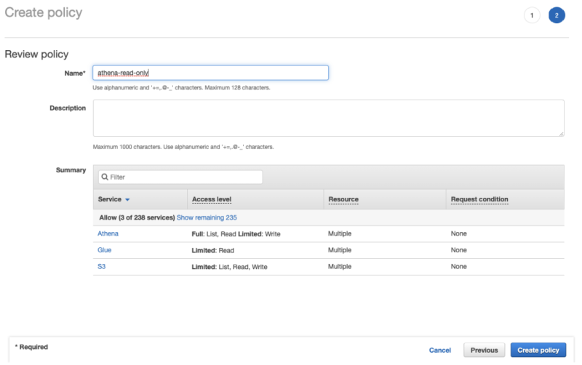Click into the policy Name field
The width and height of the screenshot is (582, 365).
pyautogui.click(x=210, y=73)
